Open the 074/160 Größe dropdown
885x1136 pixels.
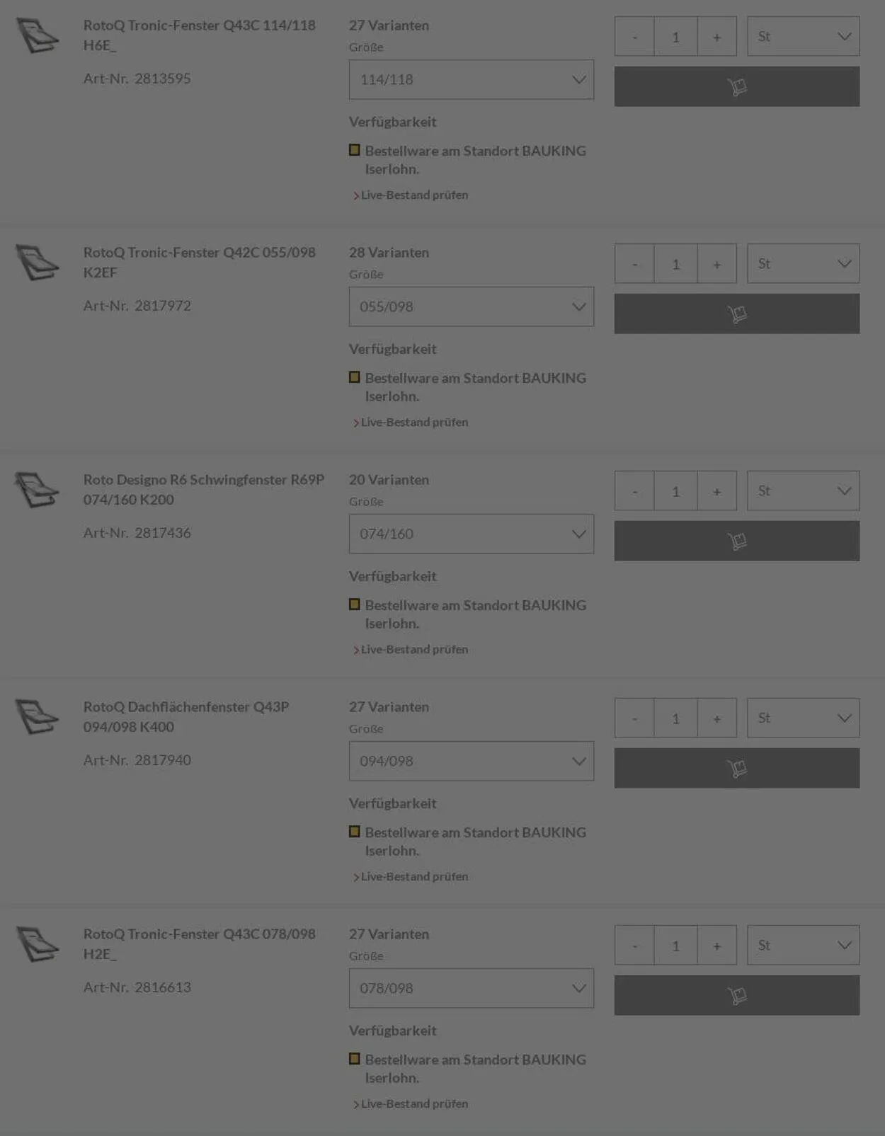(x=471, y=534)
